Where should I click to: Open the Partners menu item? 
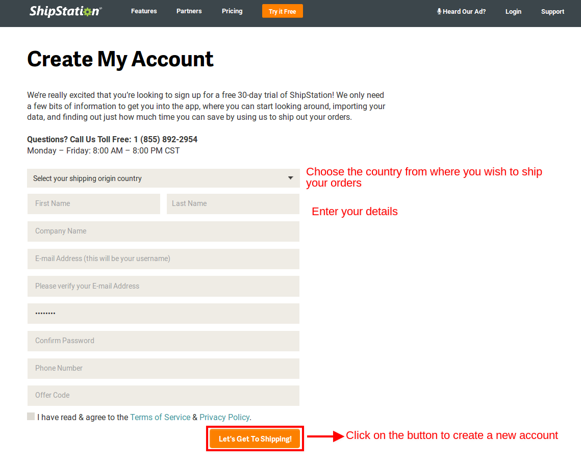(x=189, y=11)
